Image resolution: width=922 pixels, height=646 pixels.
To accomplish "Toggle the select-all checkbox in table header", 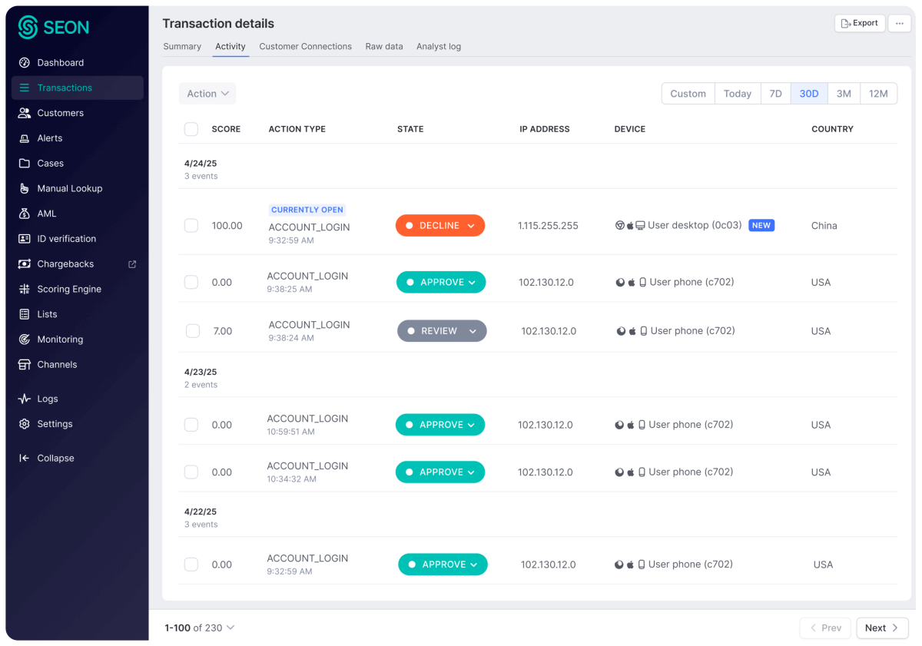I will (x=191, y=129).
